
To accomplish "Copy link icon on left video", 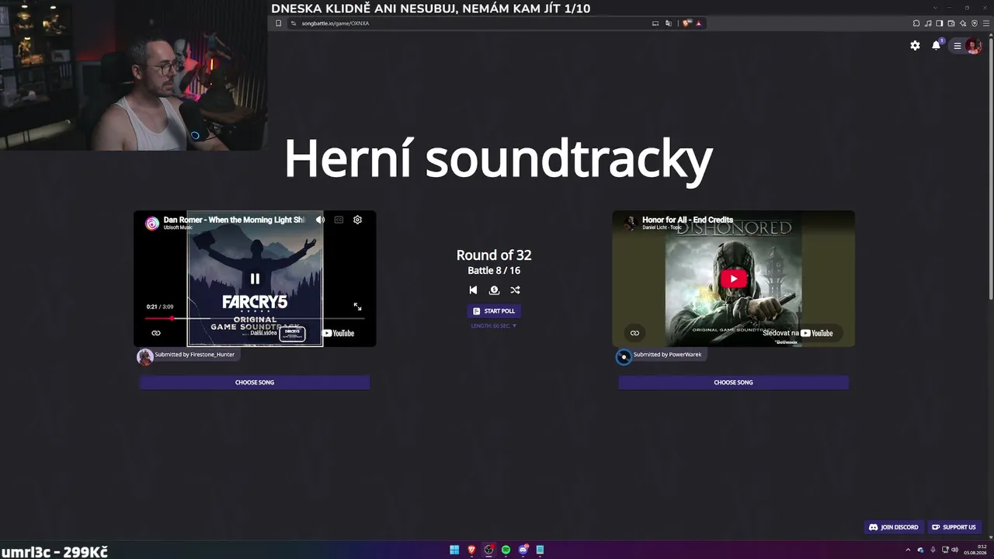I will pos(156,333).
